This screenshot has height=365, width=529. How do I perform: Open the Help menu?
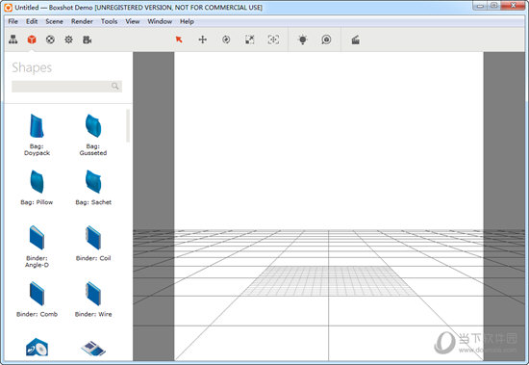tap(187, 21)
